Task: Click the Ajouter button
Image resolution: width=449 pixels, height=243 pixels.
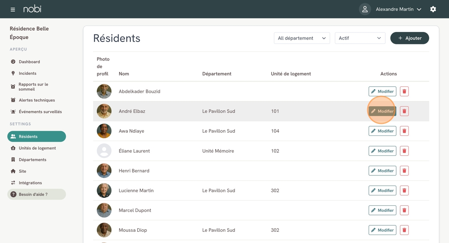Action: 409,38
